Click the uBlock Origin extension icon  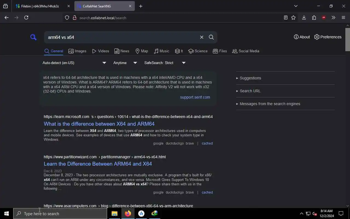point(324,18)
